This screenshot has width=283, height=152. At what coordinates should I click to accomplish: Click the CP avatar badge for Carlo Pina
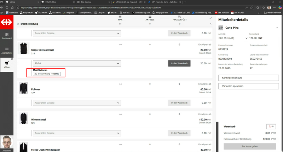tap(221, 28)
